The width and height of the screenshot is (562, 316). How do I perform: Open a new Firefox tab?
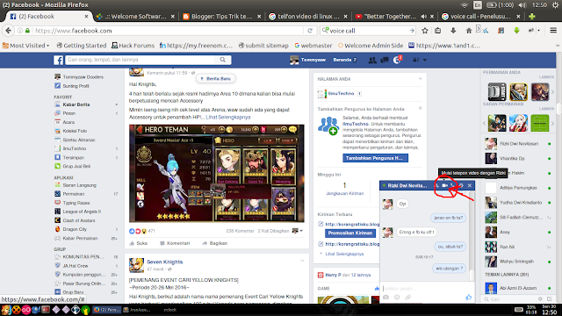point(532,17)
